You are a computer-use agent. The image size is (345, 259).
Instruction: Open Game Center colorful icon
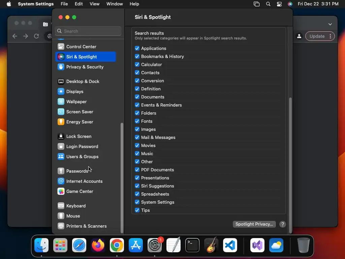[x=61, y=192]
